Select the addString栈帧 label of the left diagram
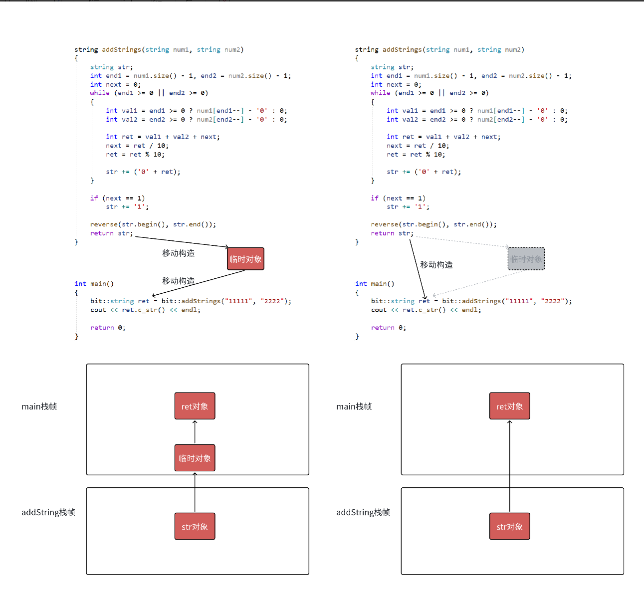Viewport: 644px width, 598px height. pos(48,512)
